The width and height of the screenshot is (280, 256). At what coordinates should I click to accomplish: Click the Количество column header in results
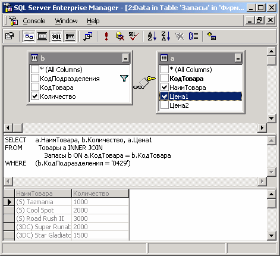(x=100, y=193)
